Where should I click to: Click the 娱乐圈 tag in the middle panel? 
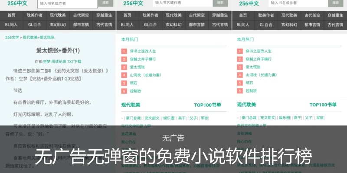(168, 118)
